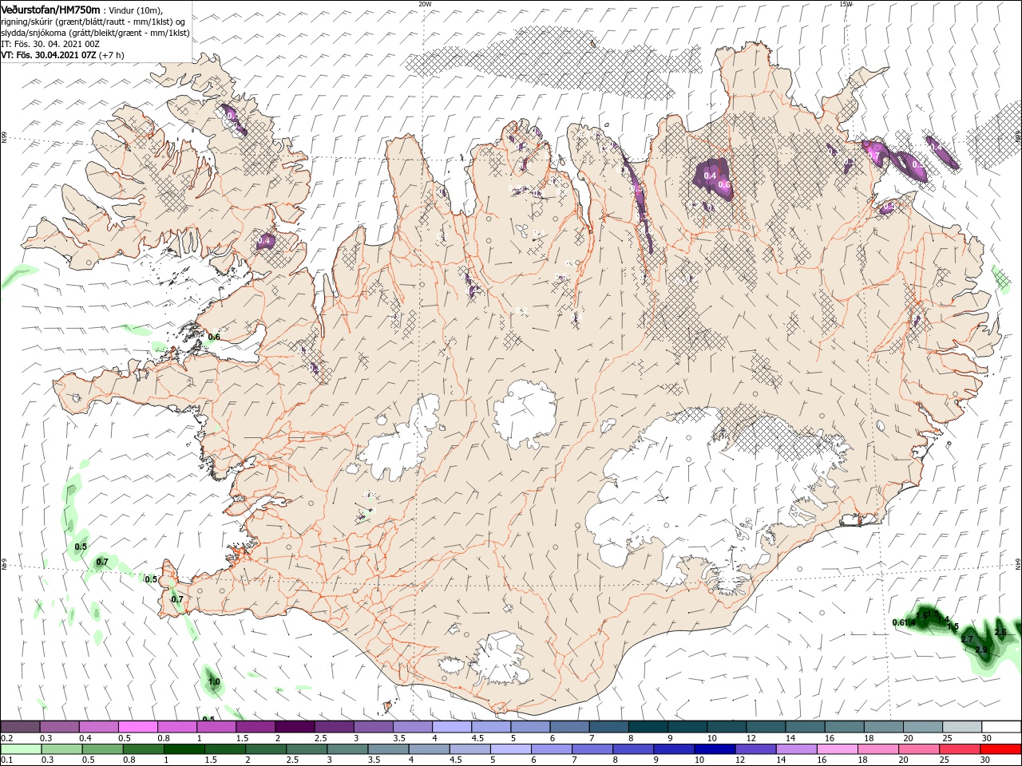Click the 64N latitude label on right edge
This screenshot has height=766, width=1022.
coord(1018,563)
